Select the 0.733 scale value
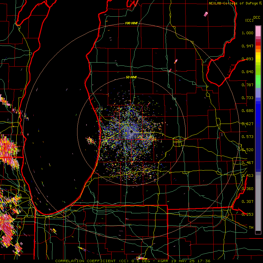The width and height of the screenshot is (263, 263). pyautogui.click(x=248, y=98)
